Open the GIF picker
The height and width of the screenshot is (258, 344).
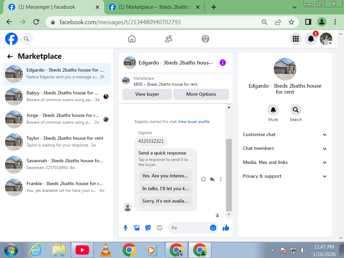(x=159, y=228)
